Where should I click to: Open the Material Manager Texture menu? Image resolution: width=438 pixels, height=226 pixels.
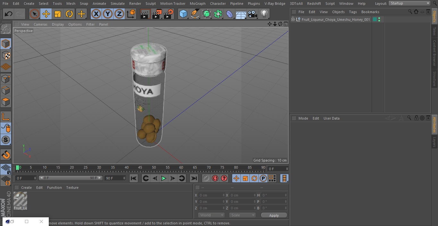[x=72, y=188]
